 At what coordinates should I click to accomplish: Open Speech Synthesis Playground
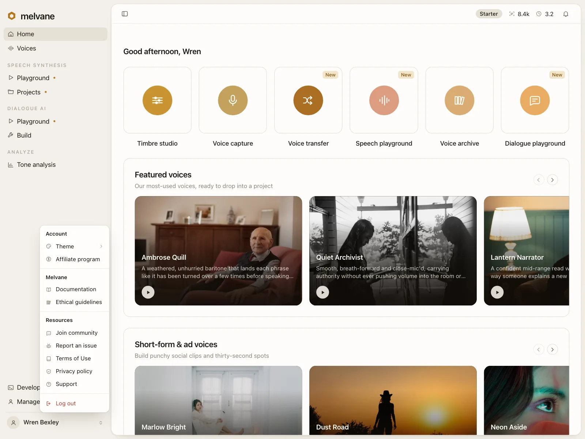[x=56, y=78]
